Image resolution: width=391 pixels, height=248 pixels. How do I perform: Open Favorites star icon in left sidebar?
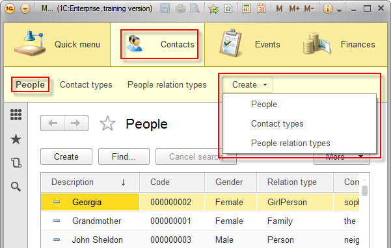click(16, 139)
